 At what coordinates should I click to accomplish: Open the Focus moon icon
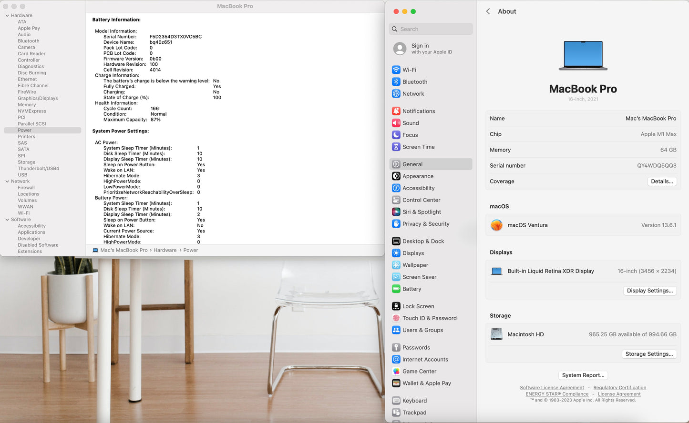[396, 135]
